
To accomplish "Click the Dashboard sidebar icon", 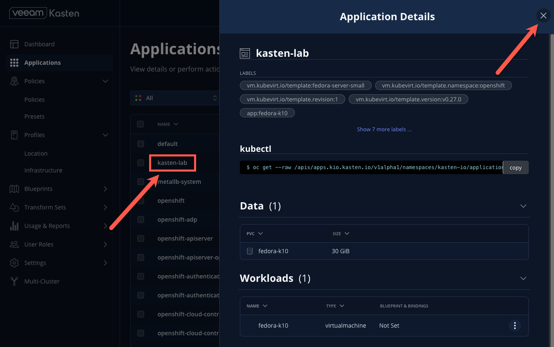I will (14, 44).
